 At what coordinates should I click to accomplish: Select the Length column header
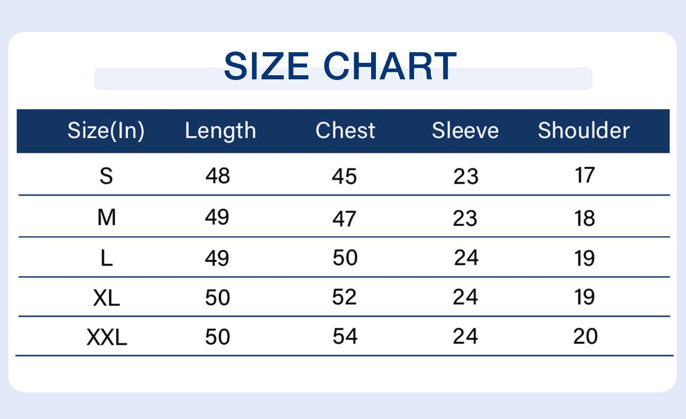[x=220, y=130]
